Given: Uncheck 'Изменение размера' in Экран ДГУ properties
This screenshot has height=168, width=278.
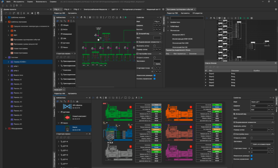Looking at the screenshot, I should click(x=252, y=156).
